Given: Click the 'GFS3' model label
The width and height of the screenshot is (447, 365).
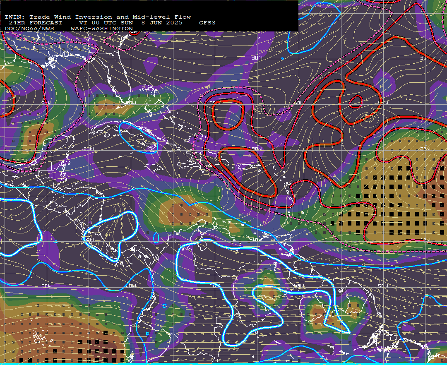Looking at the screenshot, I should pyautogui.click(x=207, y=23).
